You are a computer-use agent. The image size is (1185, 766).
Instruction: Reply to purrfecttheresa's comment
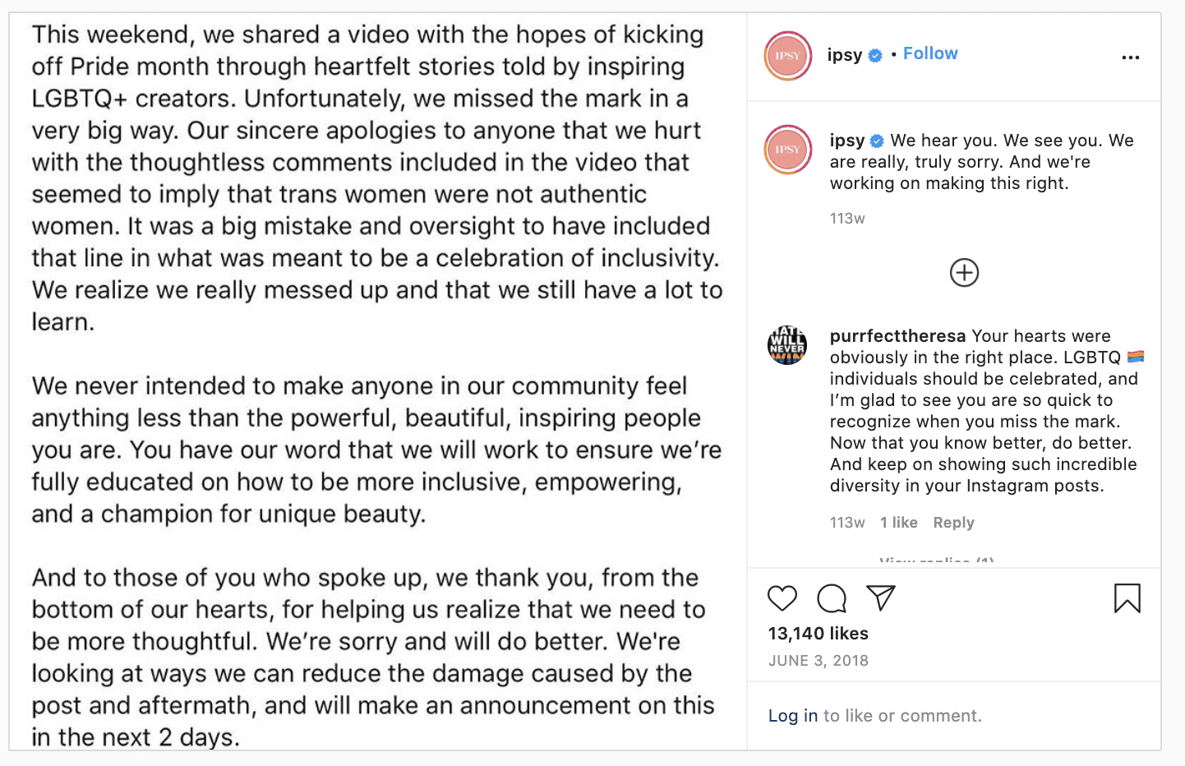953,523
